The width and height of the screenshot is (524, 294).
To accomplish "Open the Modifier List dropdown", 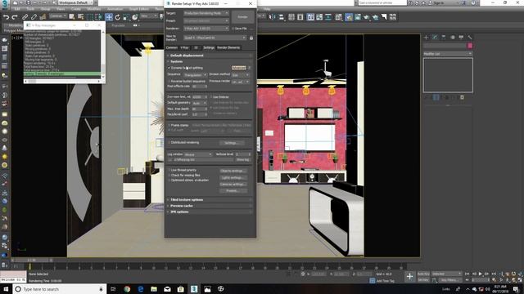I will 448,54.
